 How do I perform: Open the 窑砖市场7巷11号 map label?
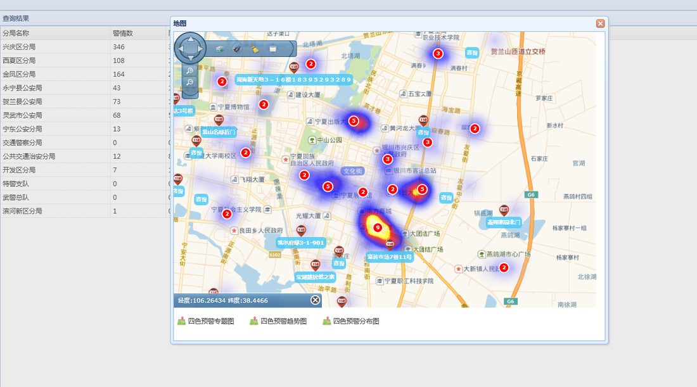[x=390, y=257]
